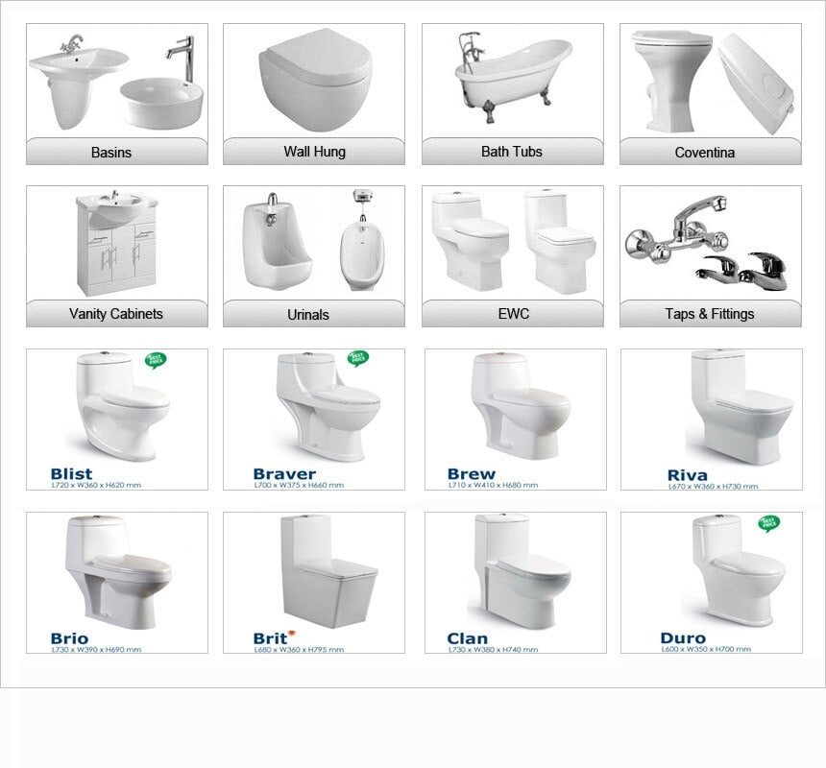
Task: Click the Best Price badge on Duro
Action: [x=769, y=523]
